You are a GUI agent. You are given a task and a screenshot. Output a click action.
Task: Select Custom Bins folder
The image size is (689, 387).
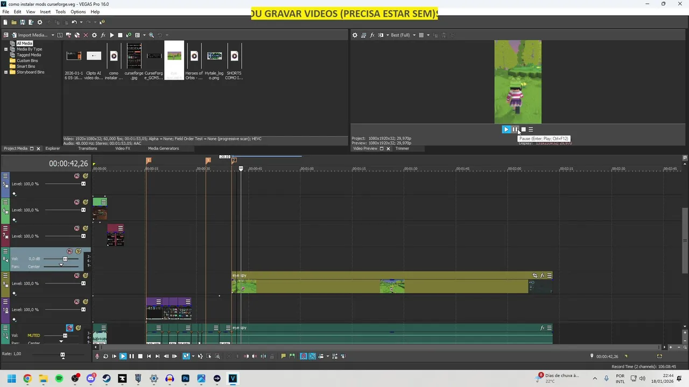(x=27, y=61)
